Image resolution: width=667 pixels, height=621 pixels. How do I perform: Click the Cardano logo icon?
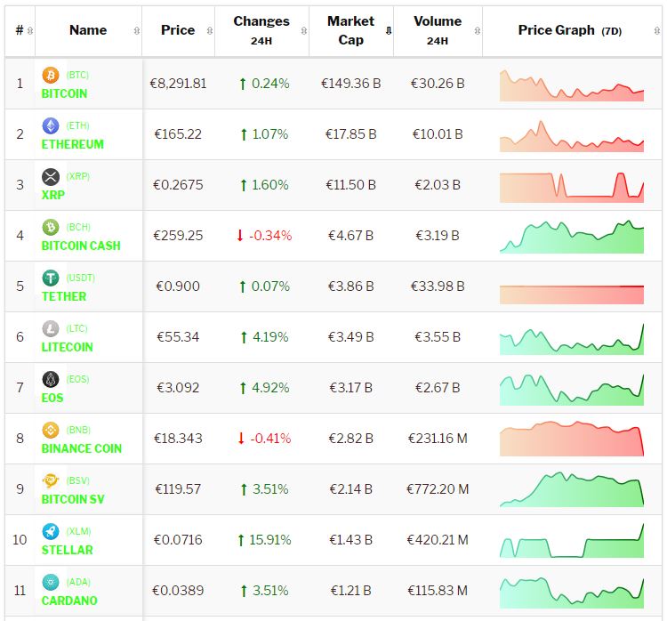[51, 583]
